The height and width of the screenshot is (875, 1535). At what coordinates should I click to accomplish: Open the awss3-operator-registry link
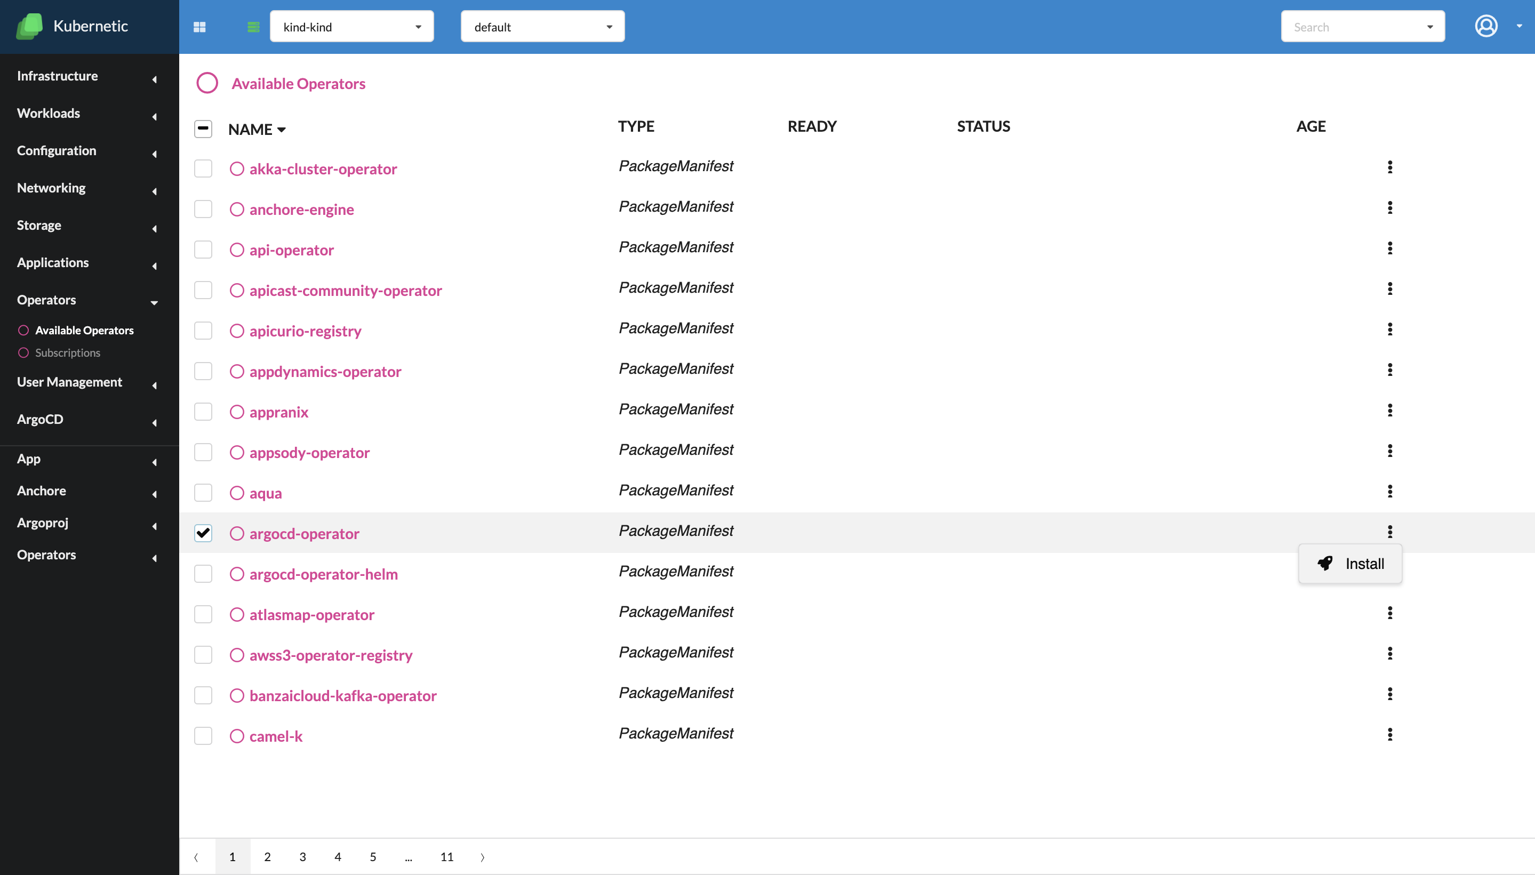(x=331, y=655)
